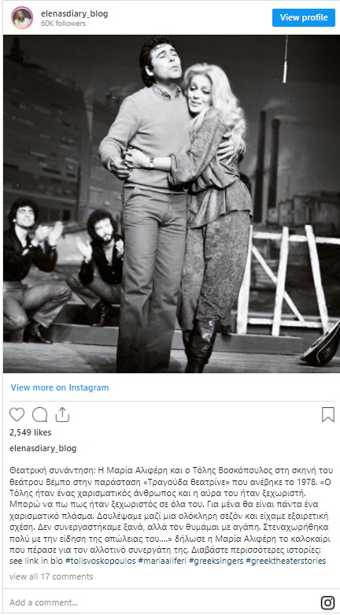Open the #tolisvoskopoulos hashtag
The height and width of the screenshot is (615, 340).
click(101, 561)
